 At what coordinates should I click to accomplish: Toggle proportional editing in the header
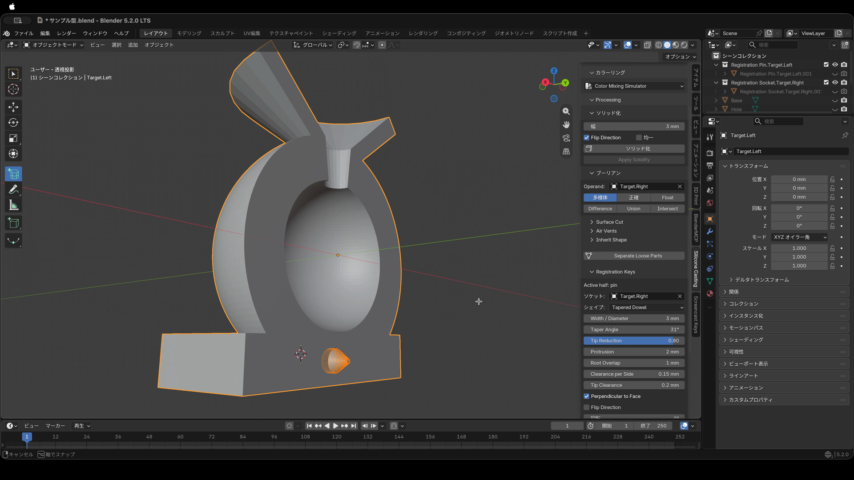(382, 45)
